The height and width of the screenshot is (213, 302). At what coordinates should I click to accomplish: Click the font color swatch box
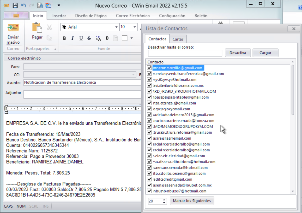(x=124, y=38)
